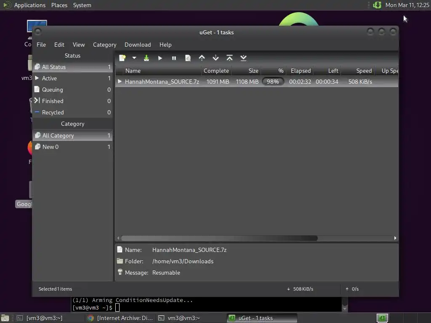The width and height of the screenshot is (431, 323).
Task: Select the Recycled status filter
Action: pos(72,112)
